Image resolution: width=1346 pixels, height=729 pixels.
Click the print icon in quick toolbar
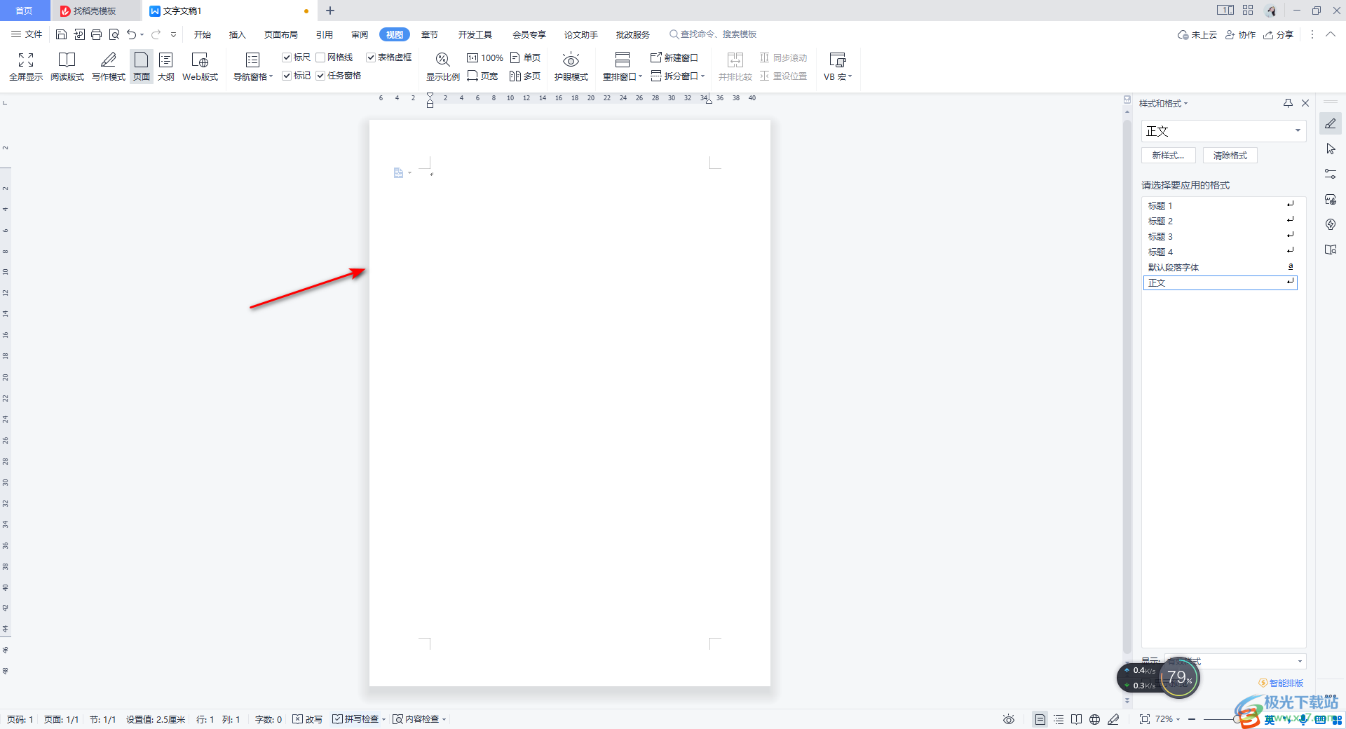pos(97,34)
